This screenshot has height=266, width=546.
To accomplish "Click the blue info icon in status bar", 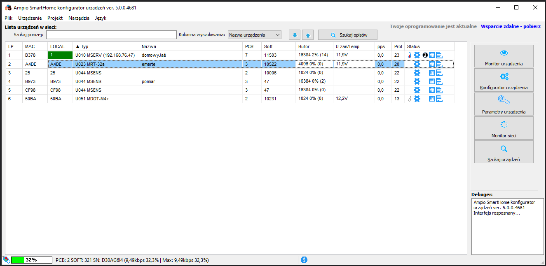I will point(304,260).
